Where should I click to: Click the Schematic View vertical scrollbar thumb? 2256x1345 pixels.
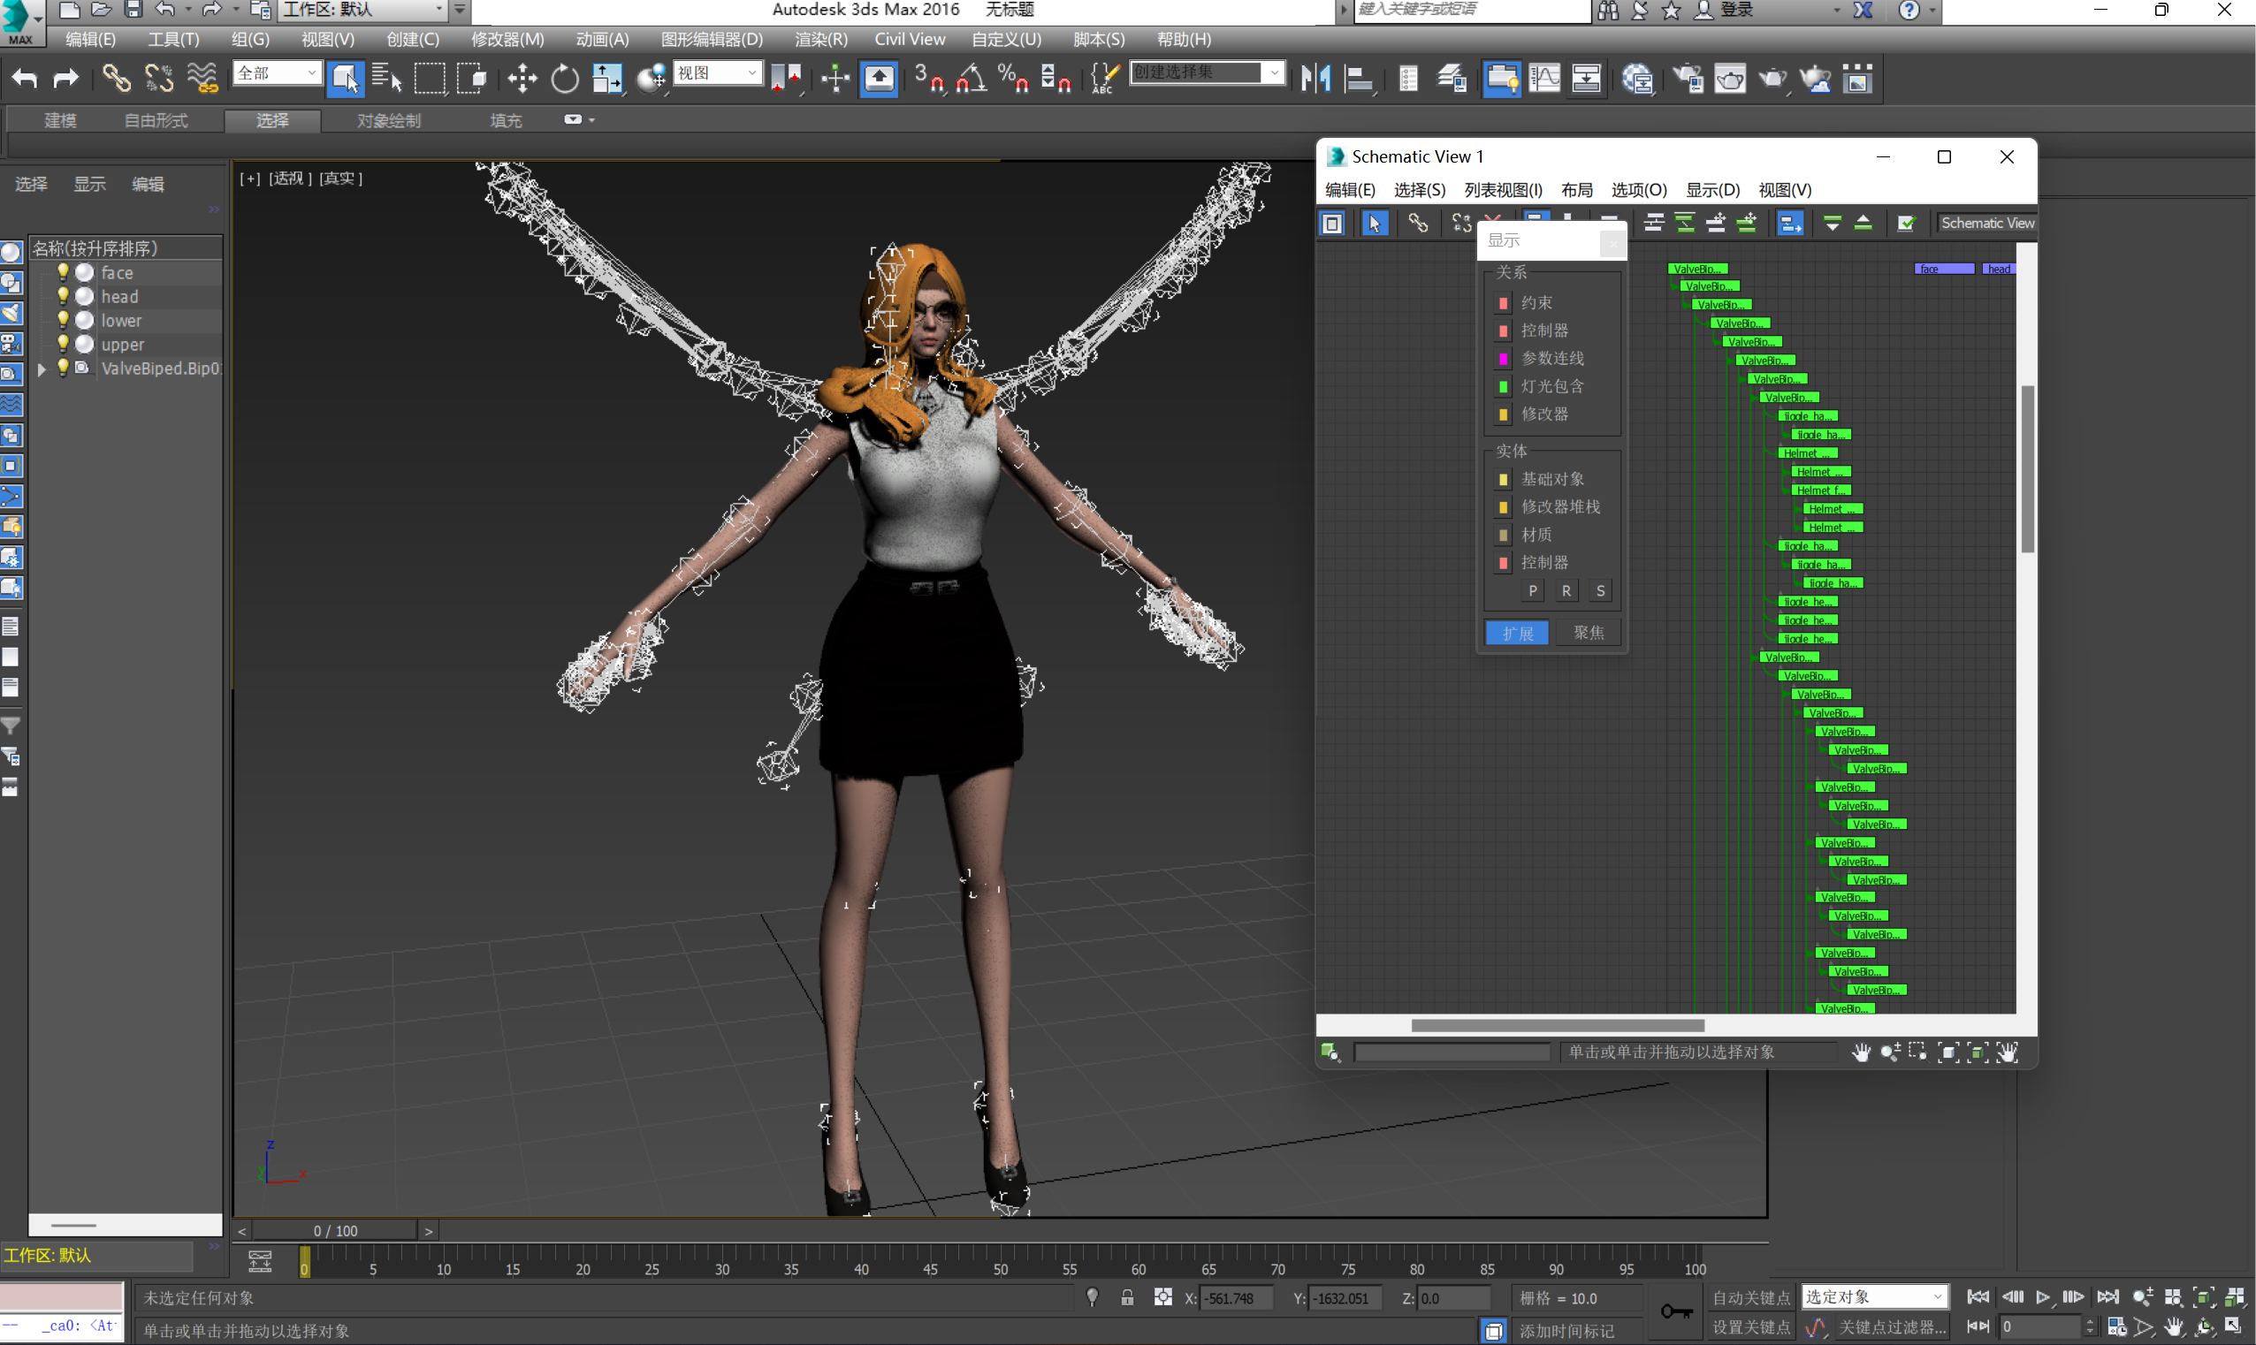click(2028, 469)
